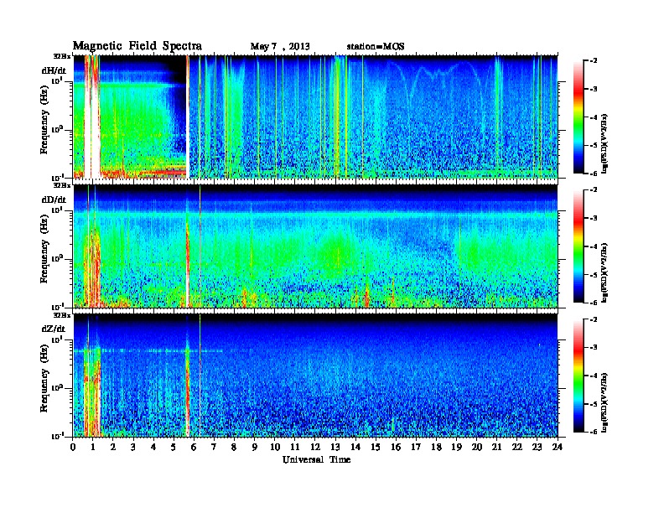Click the color bar beside the dH/dt panel
The width and height of the screenshot is (664, 513).
point(578,117)
